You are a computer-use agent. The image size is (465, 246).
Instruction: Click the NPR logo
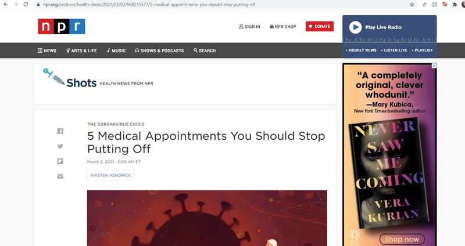click(x=62, y=26)
